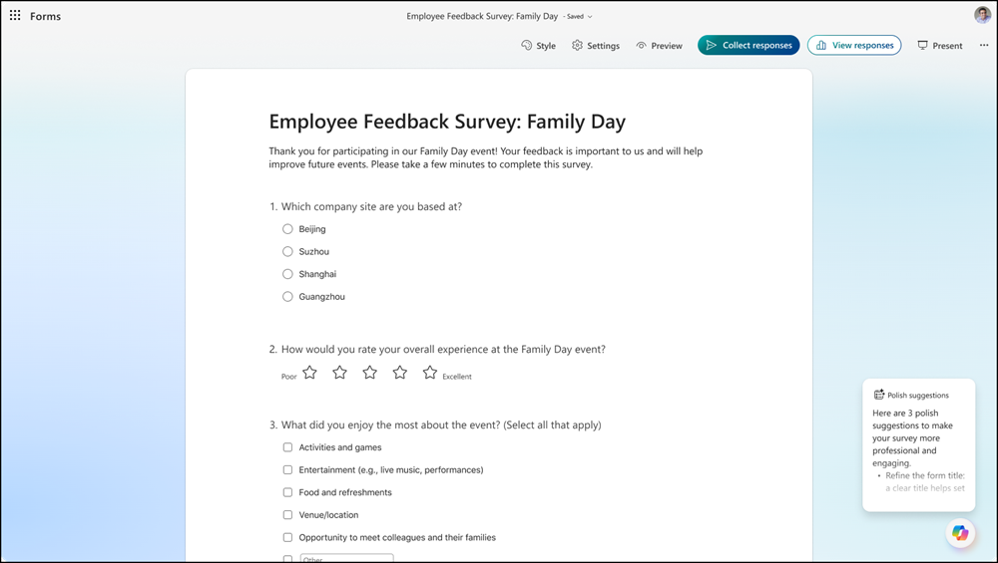This screenshot has height=563, width=998.
Task: Rate one star next to Poor
Action: 310,373
